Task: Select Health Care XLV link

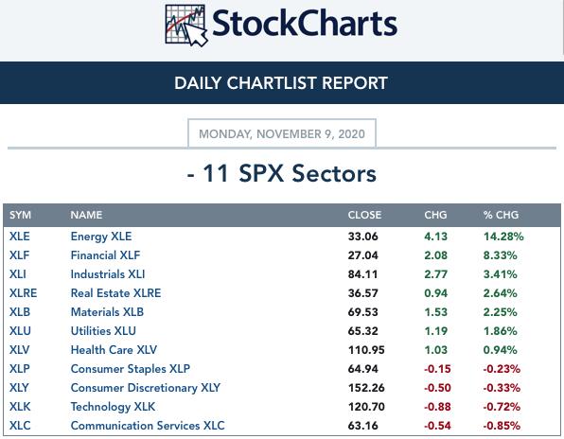Action: (x=114, y=349)
